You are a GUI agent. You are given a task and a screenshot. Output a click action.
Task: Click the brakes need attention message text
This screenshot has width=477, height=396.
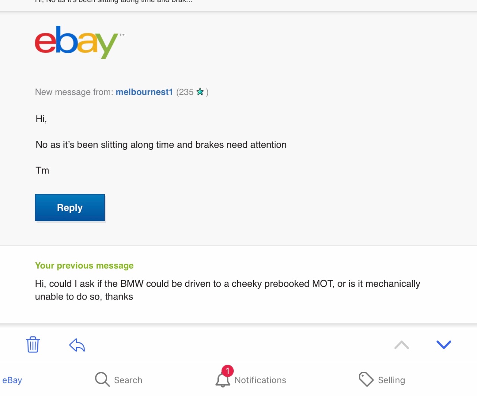click(161, 145)
